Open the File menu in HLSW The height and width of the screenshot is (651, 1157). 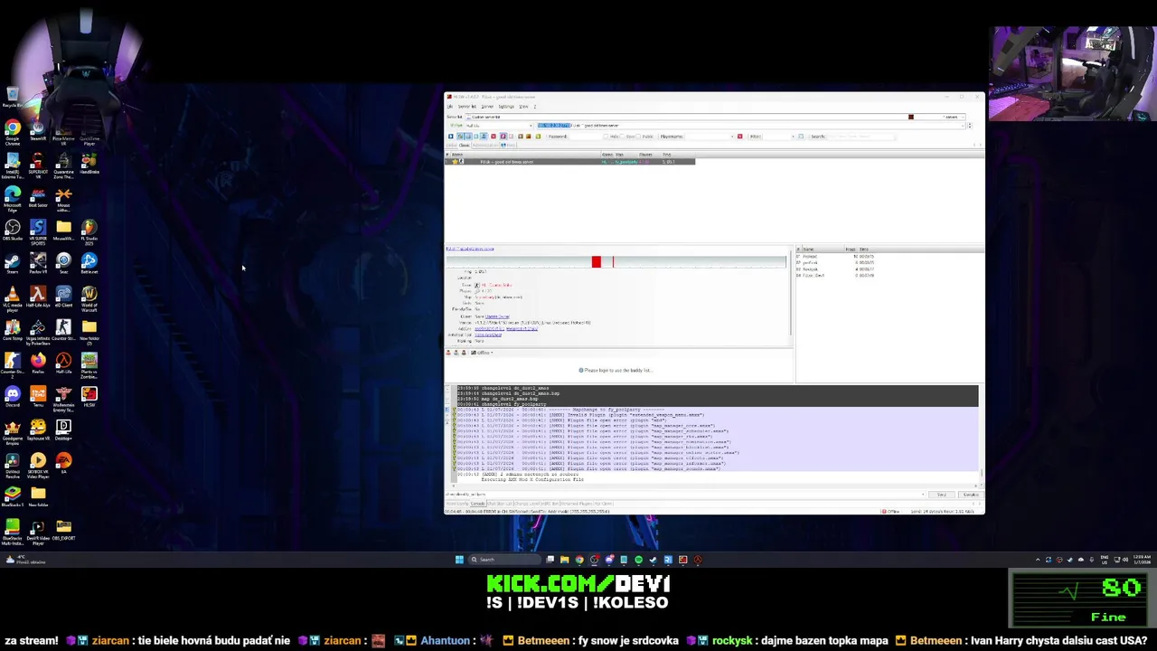(449, 106)
